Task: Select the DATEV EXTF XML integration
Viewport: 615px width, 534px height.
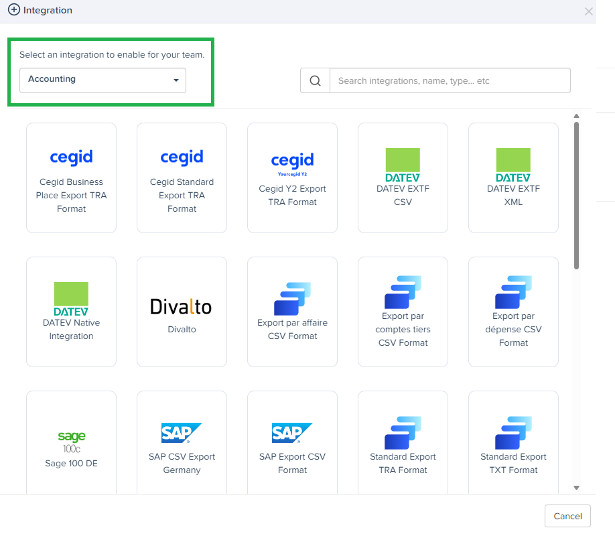Action: point(513,178)
